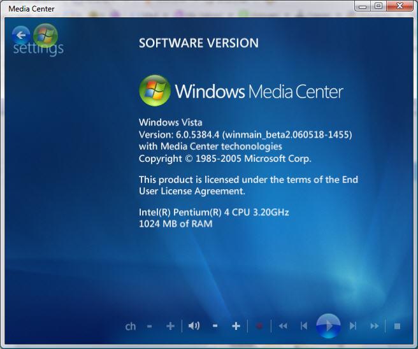Viewport: 418px width, 349px height.
Task: Click the Windows Media Center logo orb
Action: [x=155, y=90]
